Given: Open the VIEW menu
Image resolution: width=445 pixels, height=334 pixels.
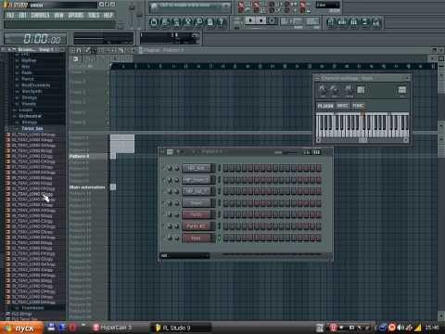Looking at the screenshot, I should tap(58, 15).
